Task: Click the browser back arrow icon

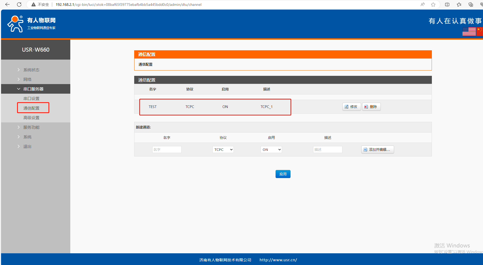Action: click(x=7, y=5)
